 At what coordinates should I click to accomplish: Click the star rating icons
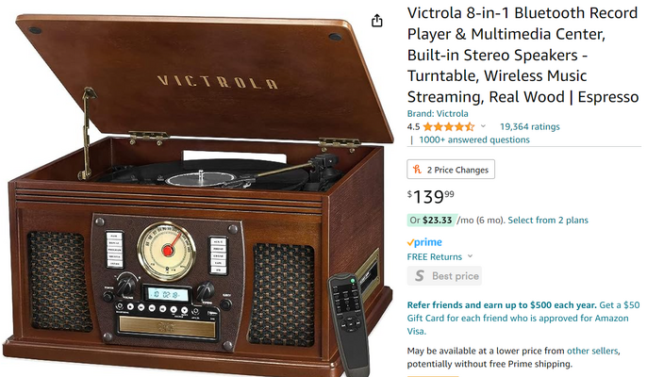449,126
